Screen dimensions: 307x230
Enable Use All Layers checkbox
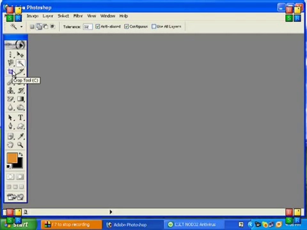click(154, 27)
